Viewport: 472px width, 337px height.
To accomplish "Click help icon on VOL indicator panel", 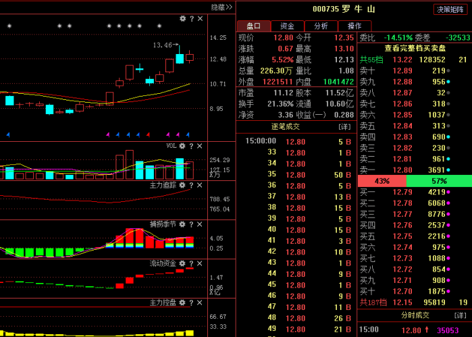I will pos(191,145).
